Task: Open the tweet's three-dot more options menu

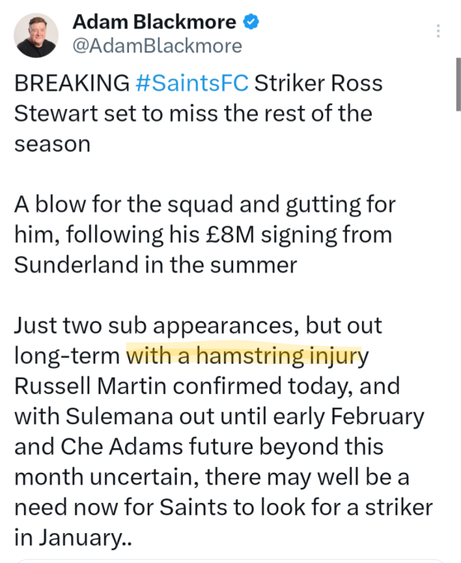Action: click(439, 31)
